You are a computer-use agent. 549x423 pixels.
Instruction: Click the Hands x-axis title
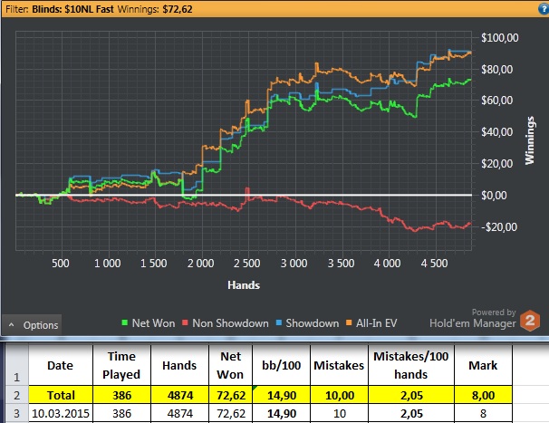(x=244, y=285)
